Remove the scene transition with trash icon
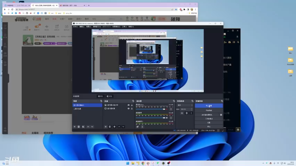 click(x=186, y=113)
